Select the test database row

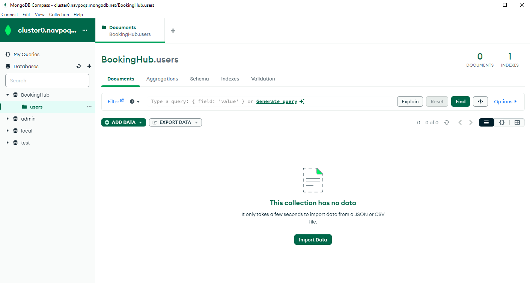click(x=48, y=143)
